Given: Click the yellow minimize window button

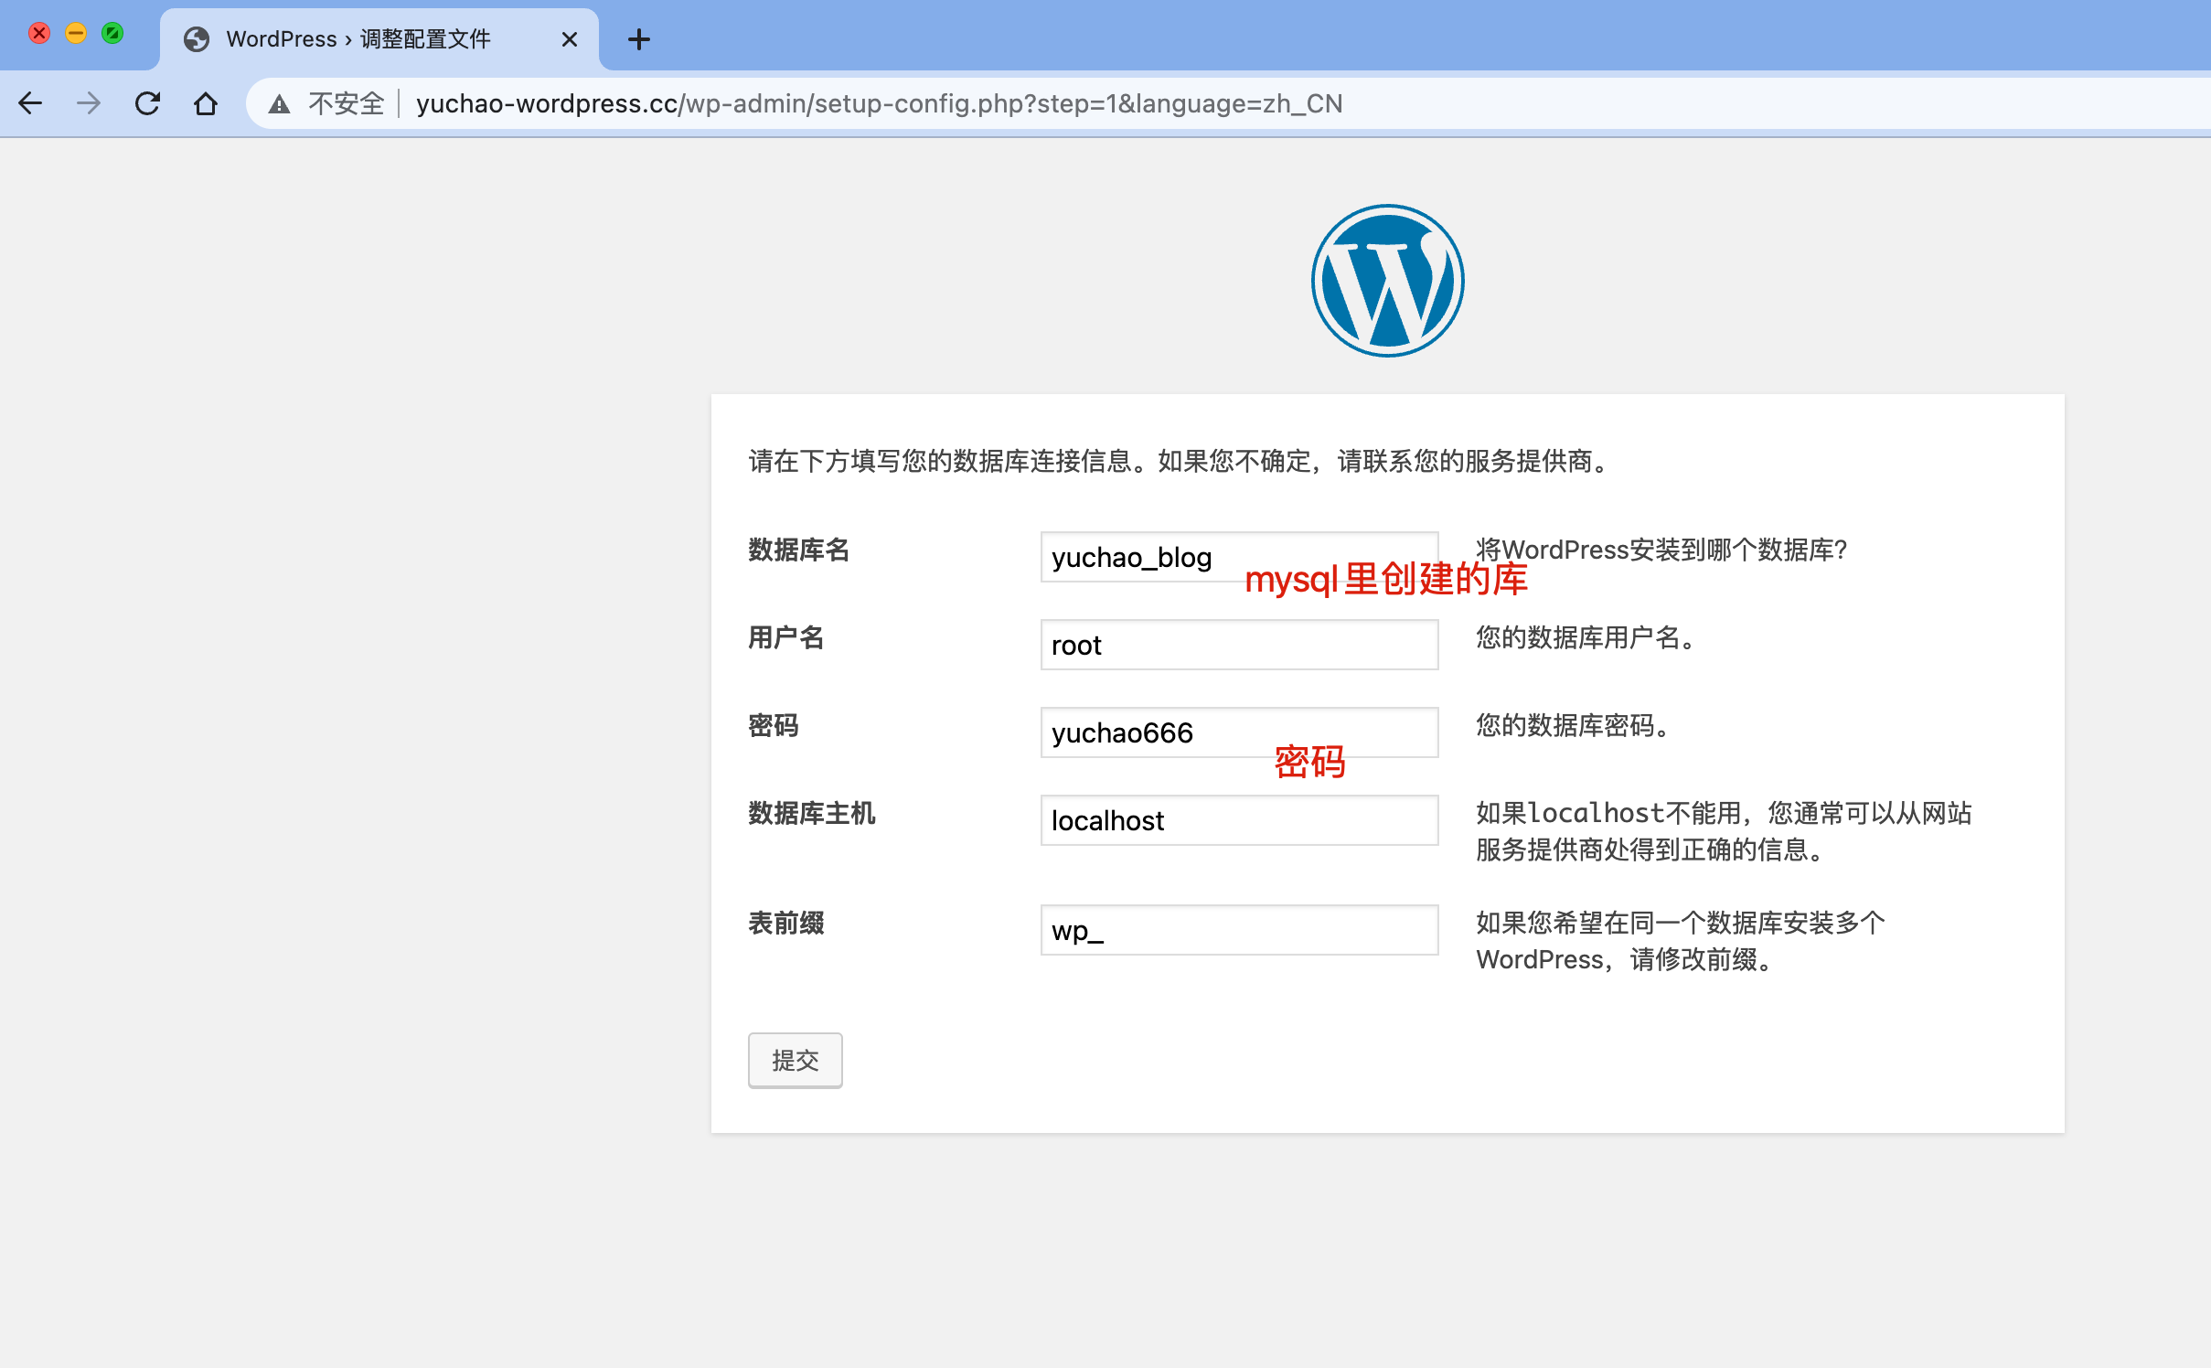Looking at the screenshot, I should 76,34.
